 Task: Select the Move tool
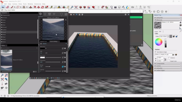[39, 7]
